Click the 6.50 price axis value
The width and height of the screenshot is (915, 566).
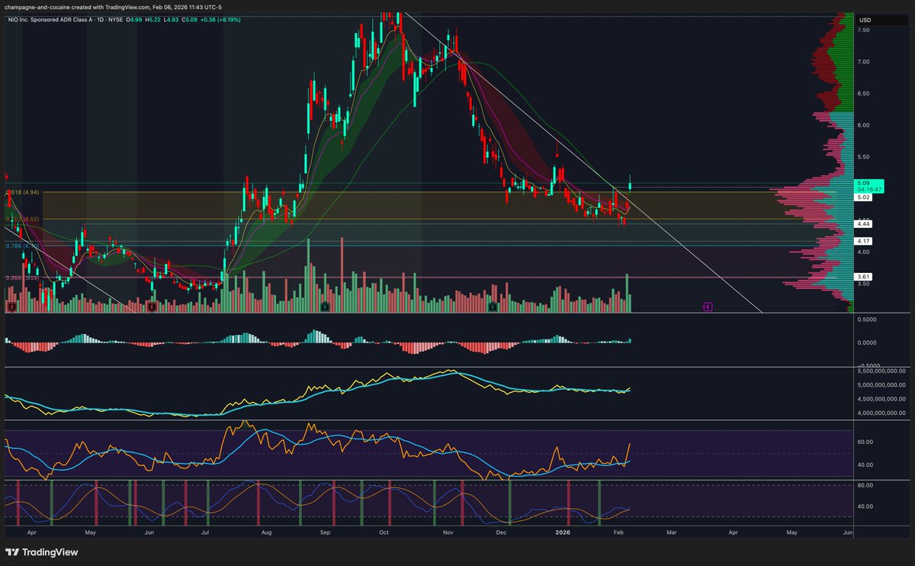[x=863, y=93]
